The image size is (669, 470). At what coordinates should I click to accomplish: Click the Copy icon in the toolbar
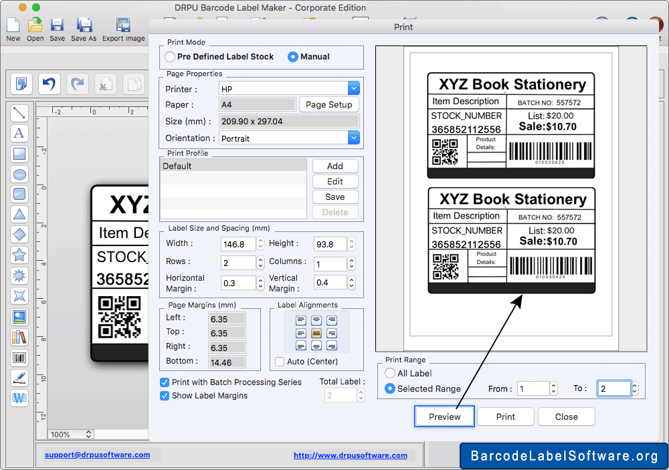(x=134, y=84)
